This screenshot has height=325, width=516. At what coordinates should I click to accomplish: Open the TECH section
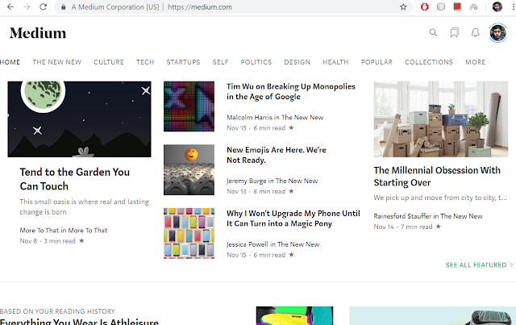(x=145, y=62)
